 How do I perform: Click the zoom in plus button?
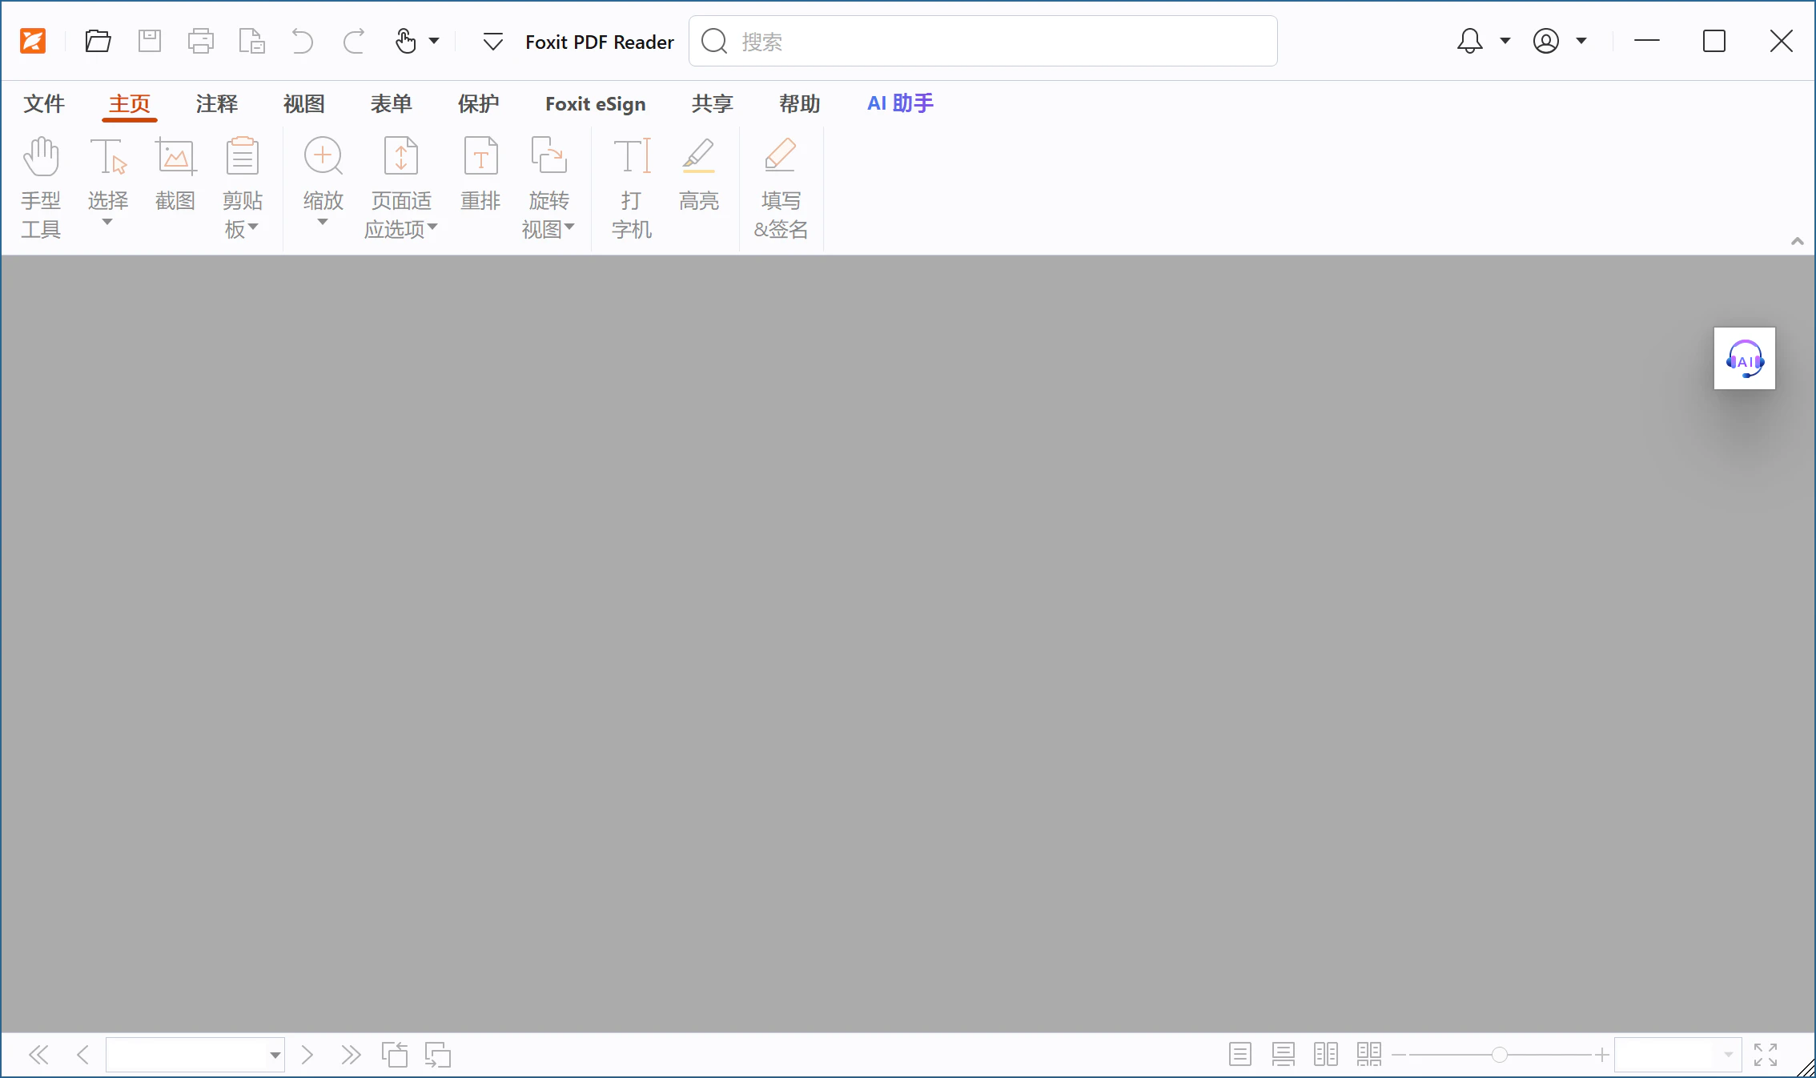coord(1601,1055)
